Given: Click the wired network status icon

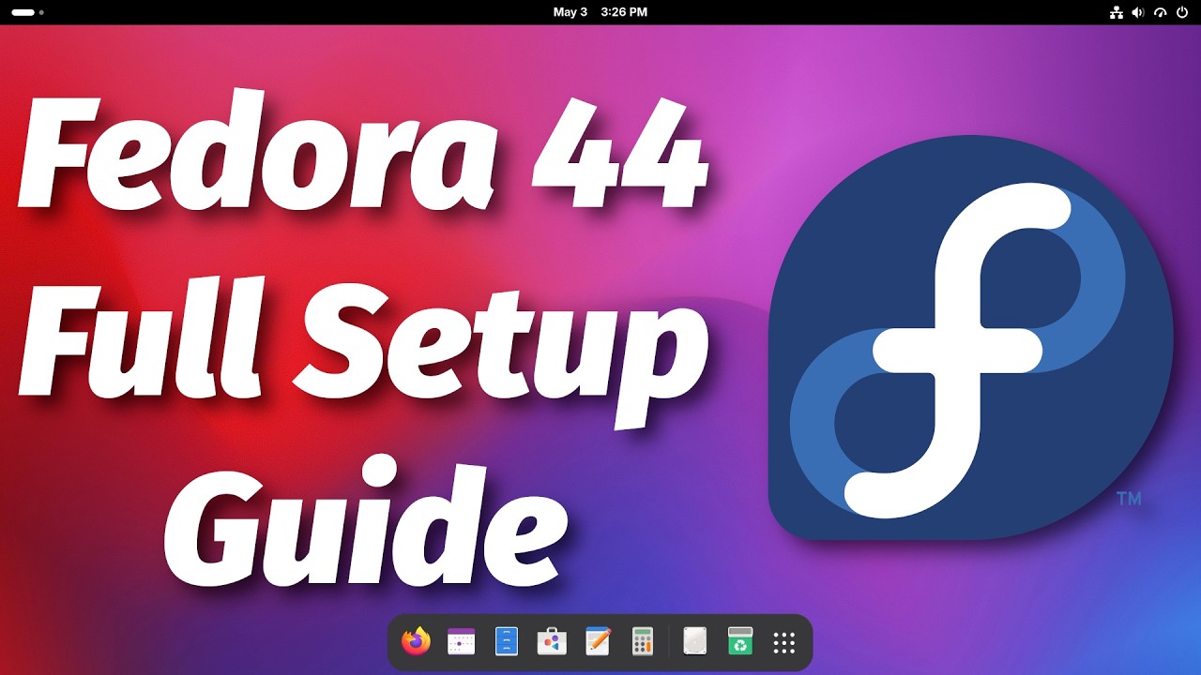Looking at the screenshot, I should (1116, 12).
